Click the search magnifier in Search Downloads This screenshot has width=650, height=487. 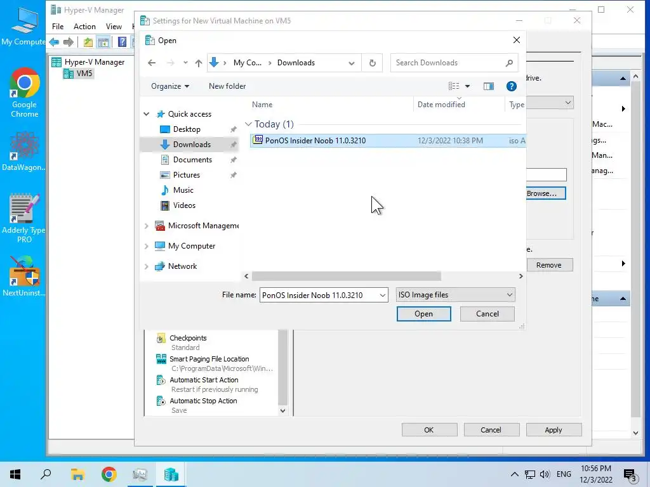pos(509,63)
